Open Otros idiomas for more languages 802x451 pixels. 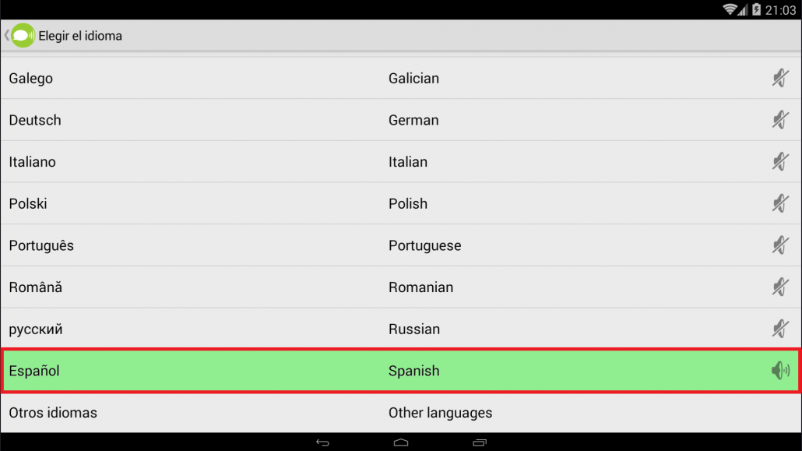pos(401,413)
